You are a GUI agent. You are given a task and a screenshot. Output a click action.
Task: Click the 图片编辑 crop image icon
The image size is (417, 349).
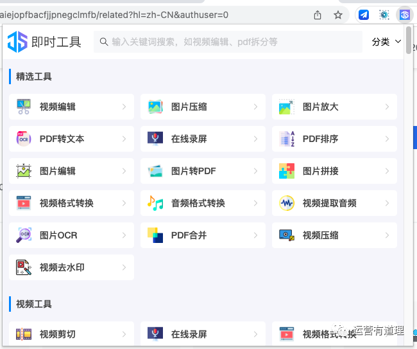pyautogui.click(x=24, y=171)
